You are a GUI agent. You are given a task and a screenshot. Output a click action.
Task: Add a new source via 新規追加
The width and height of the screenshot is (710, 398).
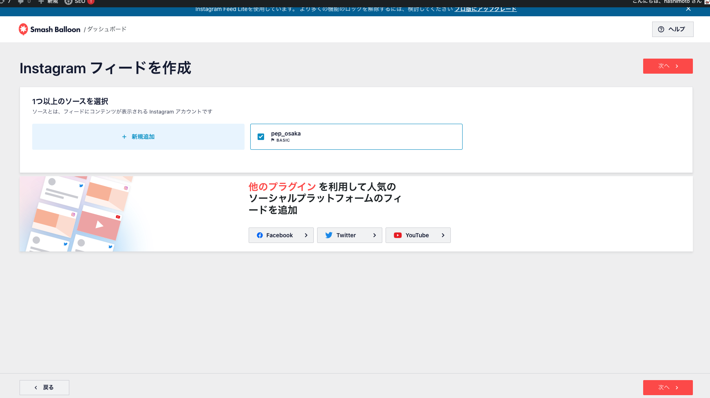138,137
